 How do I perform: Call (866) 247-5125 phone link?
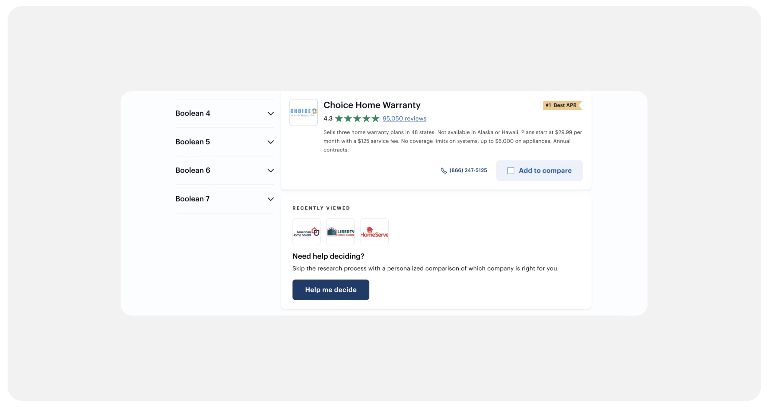pos(468,170)
